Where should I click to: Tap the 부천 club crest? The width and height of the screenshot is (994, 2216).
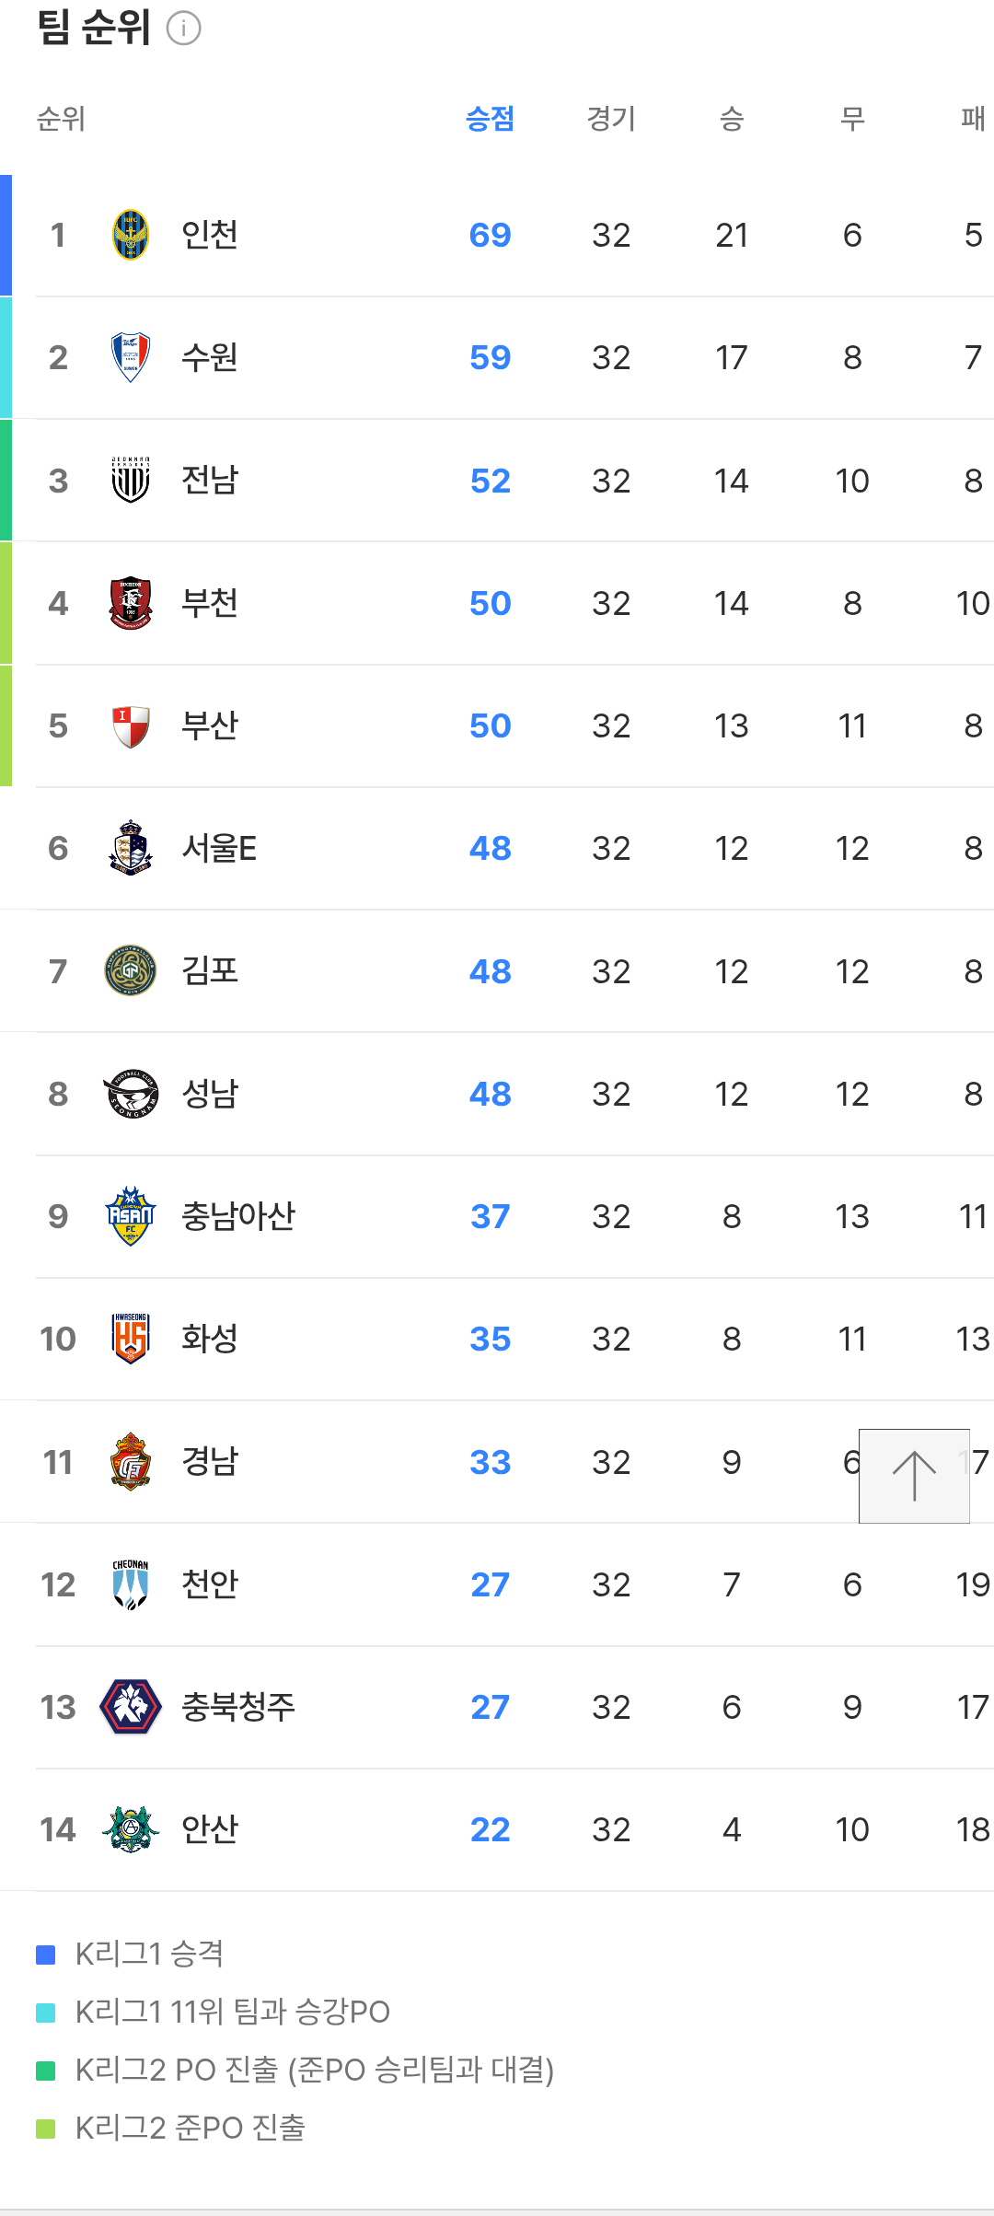pos(131,603)
